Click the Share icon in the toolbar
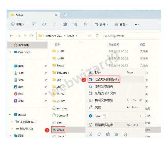The width and height of the screenshot is (168, 148). [x=75, y=24]
